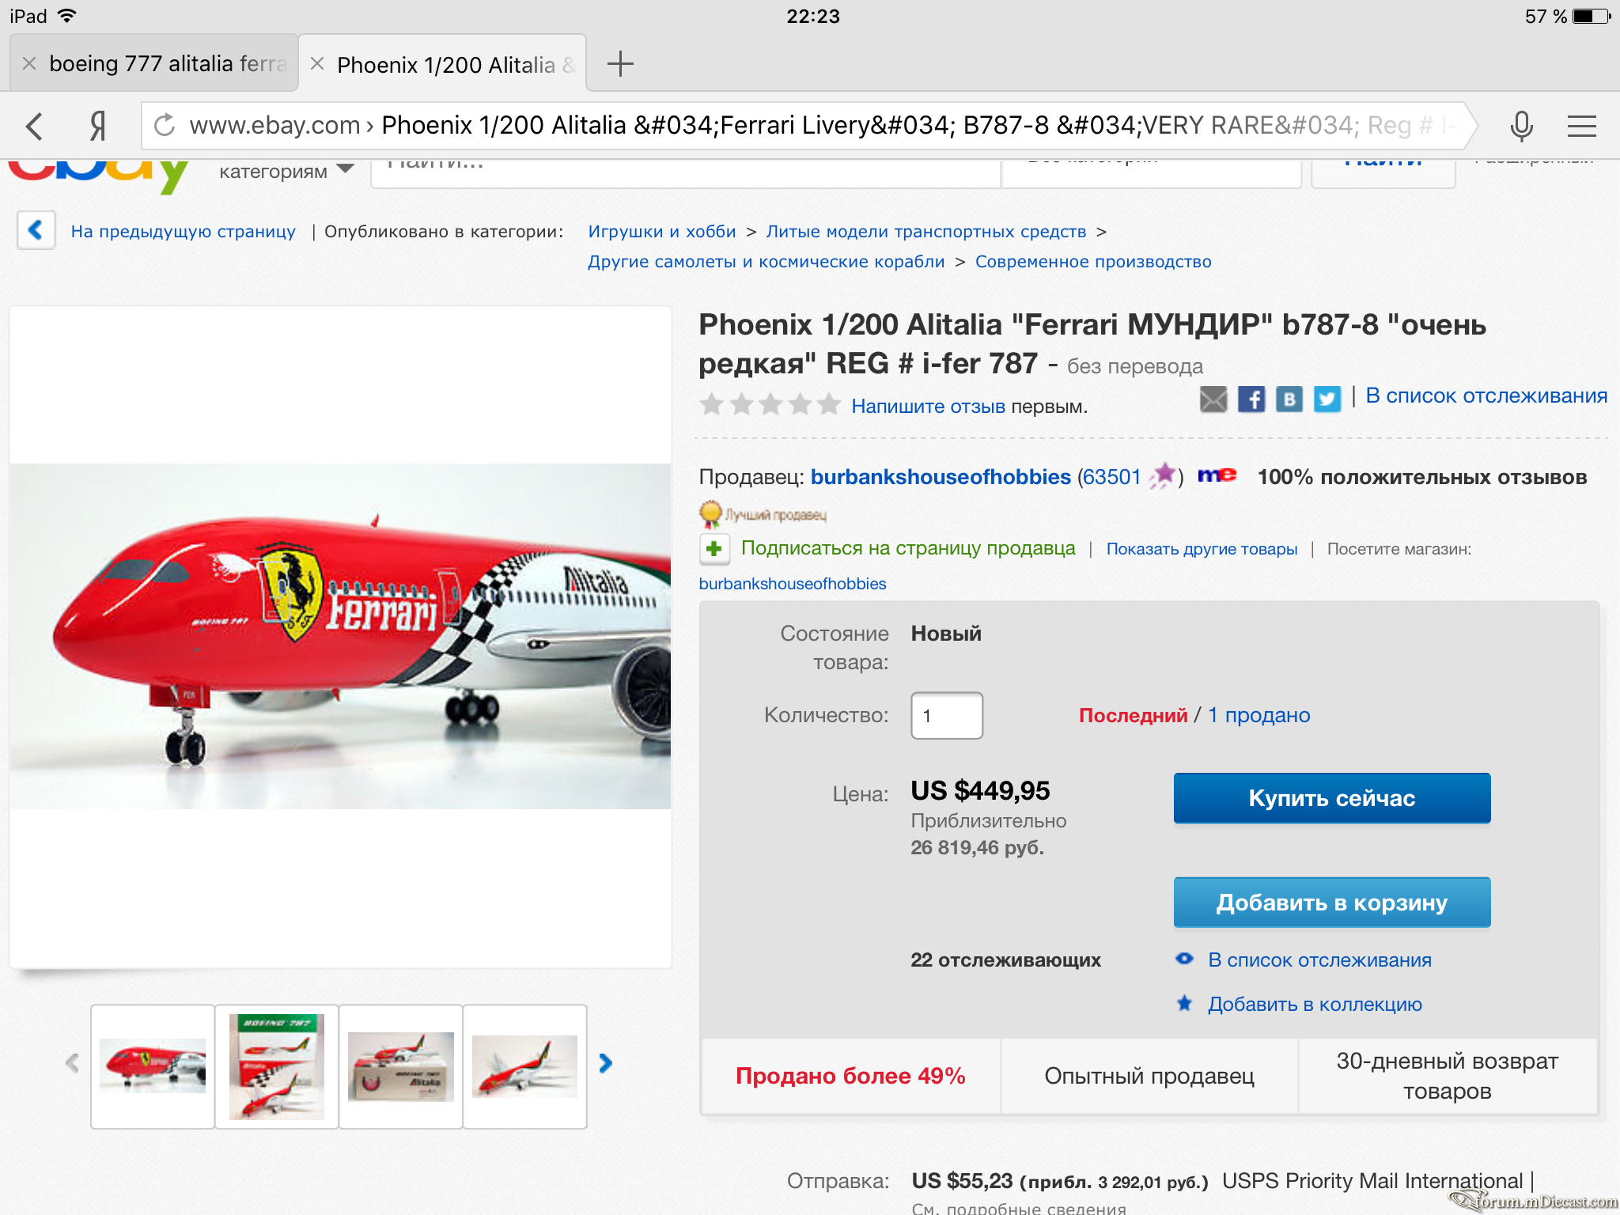Open Yandex home via Я icon
The width and height of the screenshot is (1620, 1215).
[x=98, y=126]
